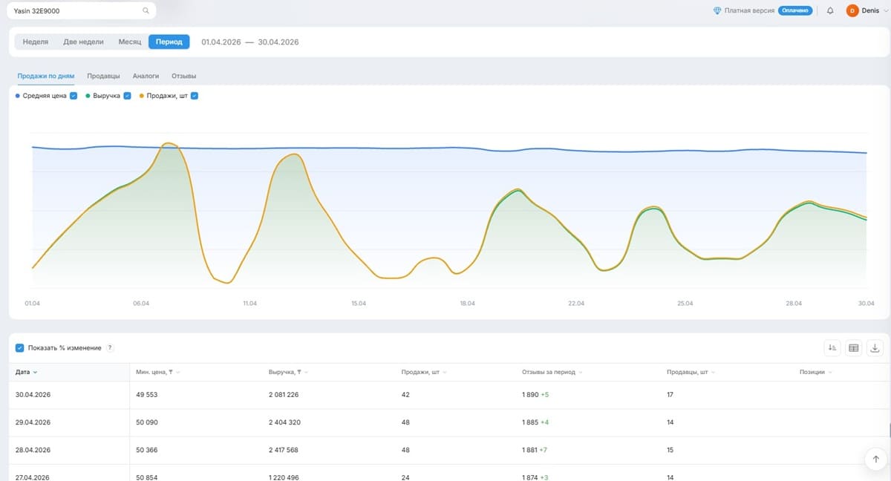Download the table data

[x=875, y=347]
